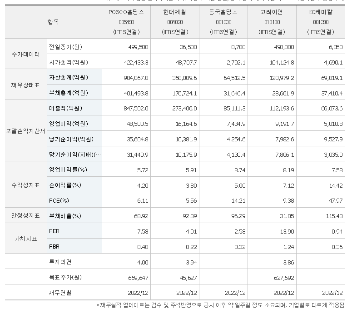Select 현대제철 closing price 36,500
Viewport: 352px width, 309px height.
[188, 47]
